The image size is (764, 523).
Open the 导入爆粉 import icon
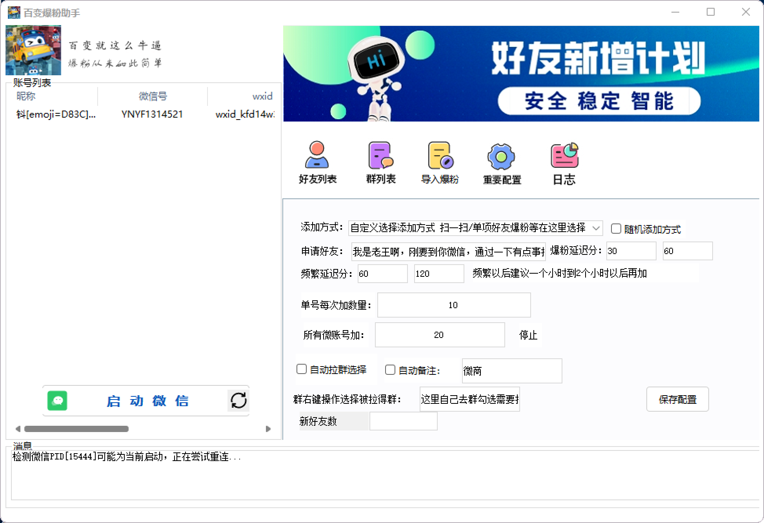click(x=440, y=162)
